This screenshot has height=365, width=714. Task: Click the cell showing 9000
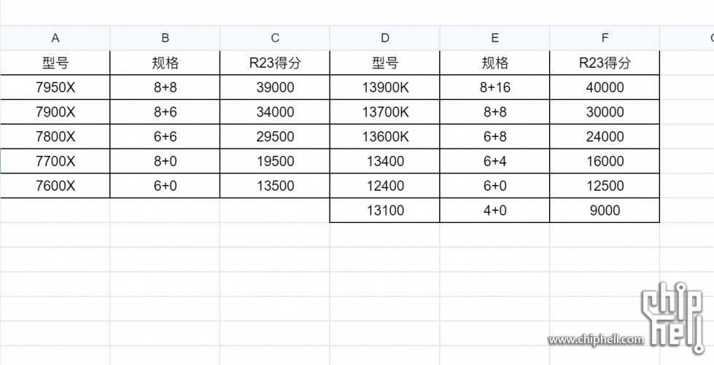(x=605, y=211)
